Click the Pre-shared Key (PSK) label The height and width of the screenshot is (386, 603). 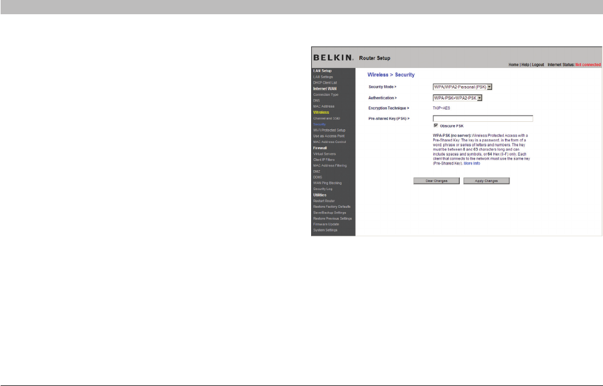[x=389, y=119]
